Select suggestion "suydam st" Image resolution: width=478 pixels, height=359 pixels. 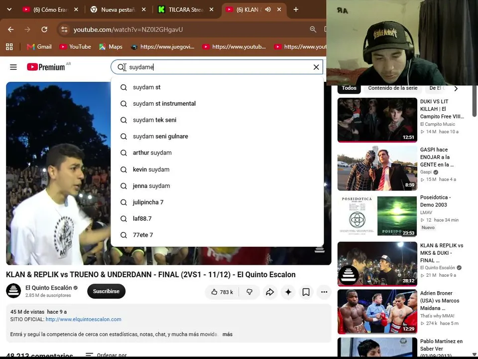217,87
